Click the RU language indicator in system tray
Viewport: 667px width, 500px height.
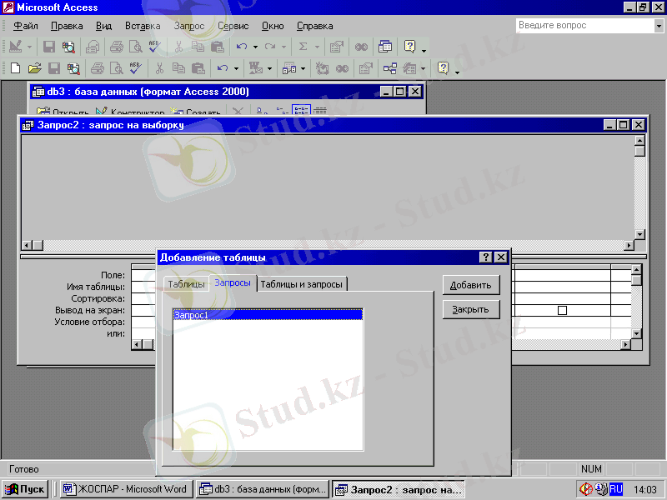pos(616,489)
